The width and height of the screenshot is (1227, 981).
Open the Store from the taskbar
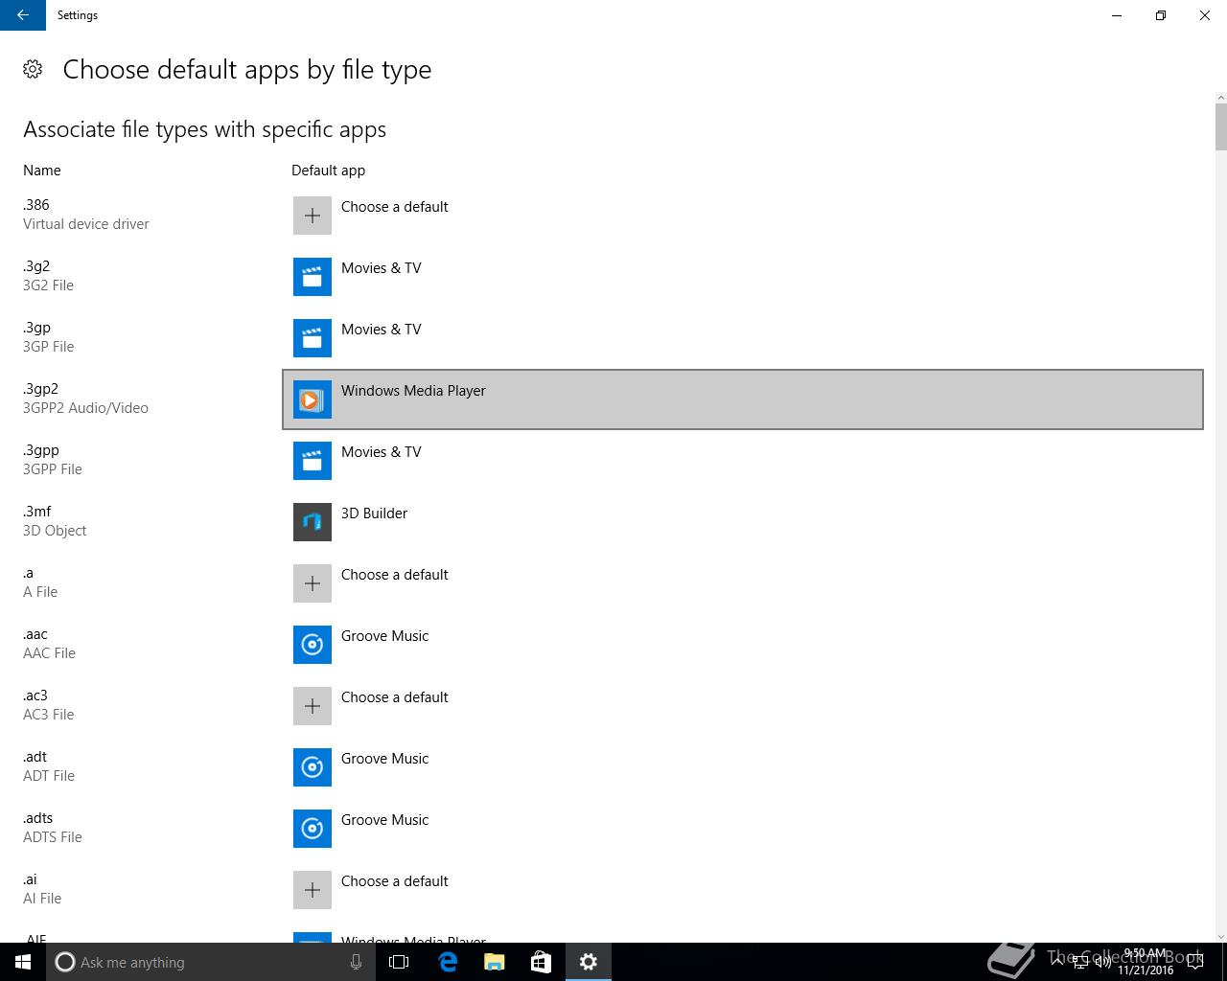[x=541, y=962]
